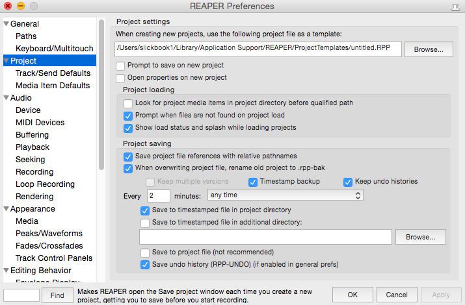
Task: Select Keyboard/Multitouch preferences page
Action: point(55,49)
